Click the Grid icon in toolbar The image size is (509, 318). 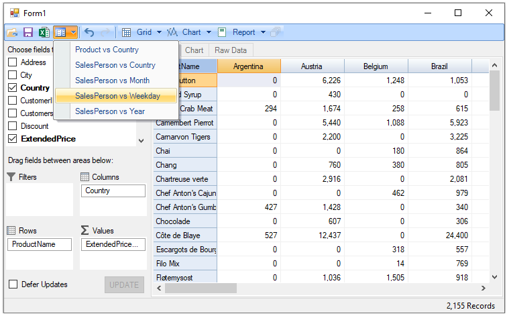click(x=127, y=32)
